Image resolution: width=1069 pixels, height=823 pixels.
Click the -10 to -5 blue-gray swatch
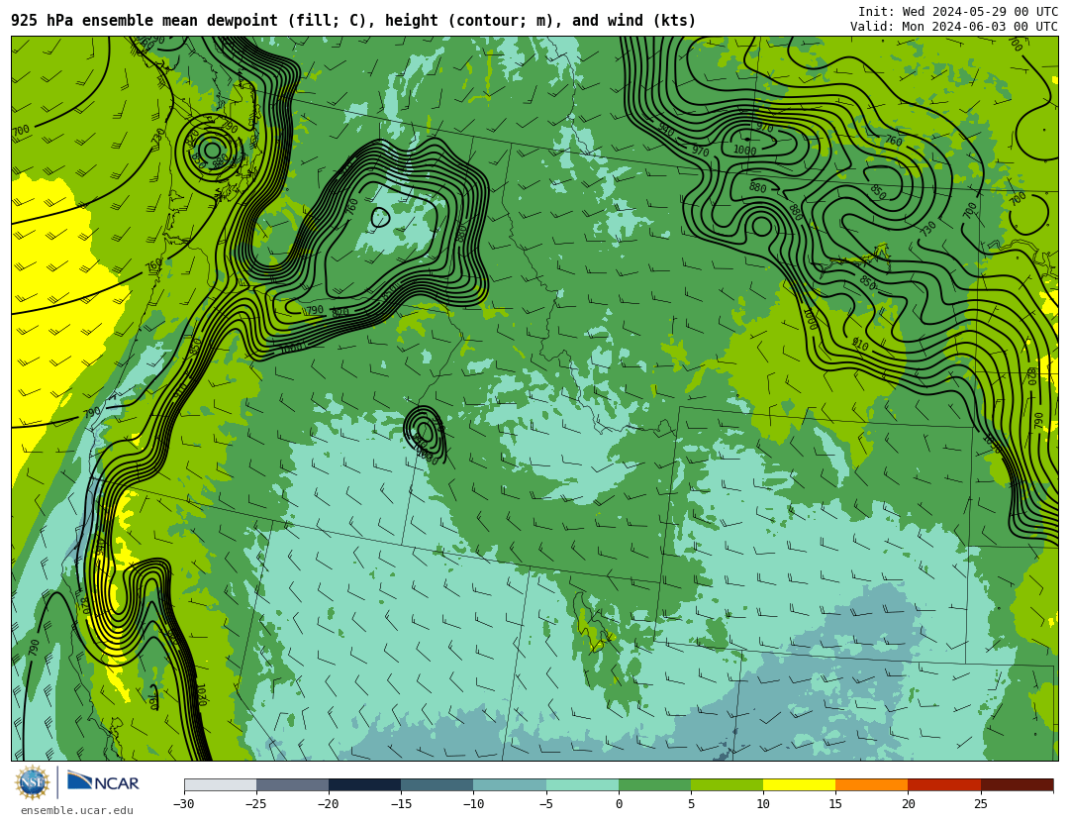[x=510, y=784]
